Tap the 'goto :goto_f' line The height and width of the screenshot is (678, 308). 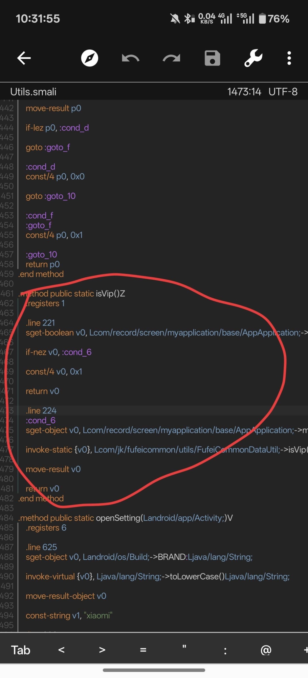[48, 147]
